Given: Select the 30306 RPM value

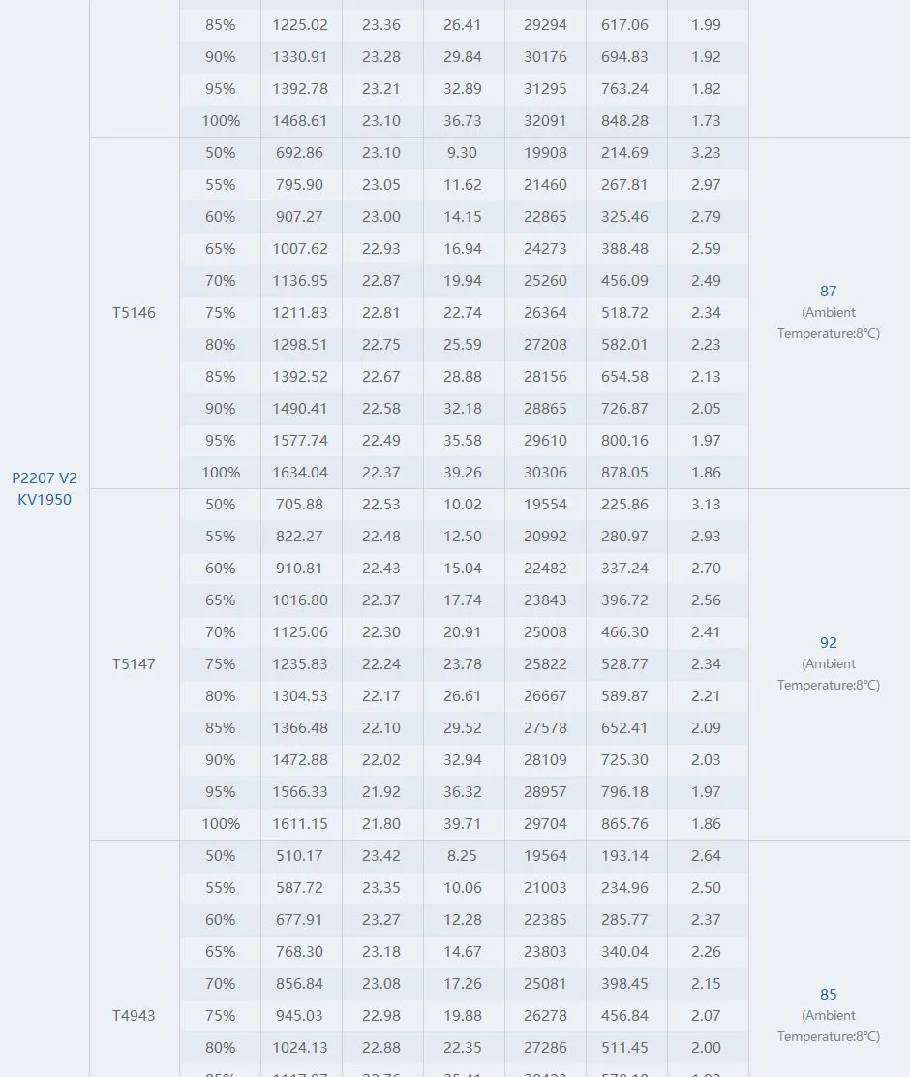Looking at the screenshot, I should (545, 473).
